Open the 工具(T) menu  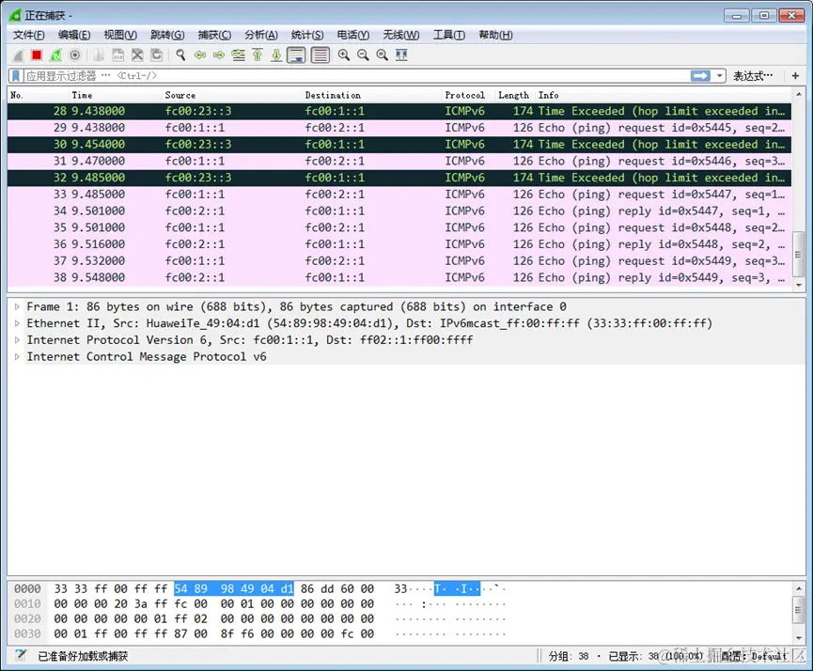tap(449, 35)
